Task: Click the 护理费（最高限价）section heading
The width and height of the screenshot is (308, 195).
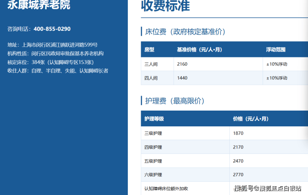Action: point(175,101)
